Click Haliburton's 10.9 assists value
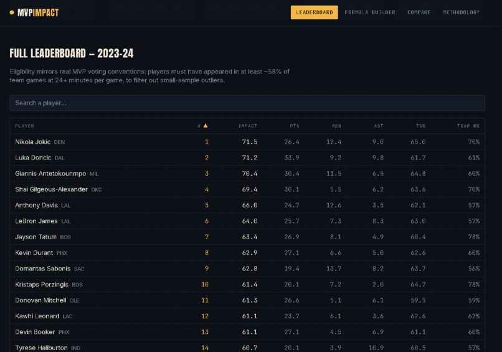This screenshot has height=352, width=502. pos(376,348)
